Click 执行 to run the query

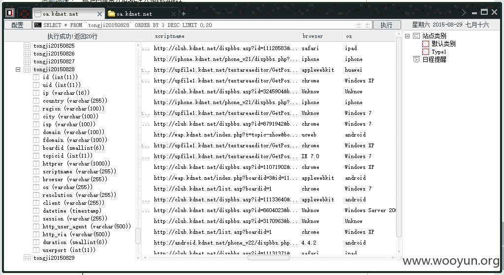(x=387, y=25)
